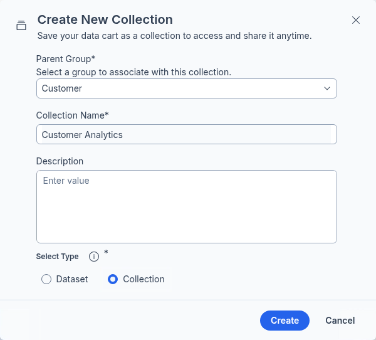376x340 pixels.
Task: Click the collection stack icon in header
Action: click(x=21, y=26)
